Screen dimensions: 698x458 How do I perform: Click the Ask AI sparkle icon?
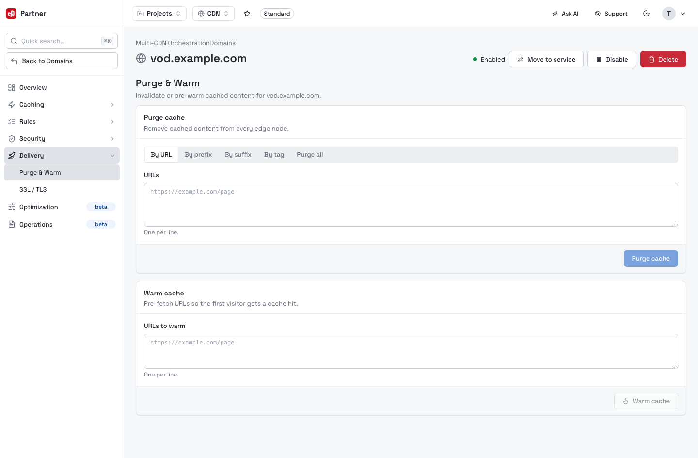click(555, 14)
